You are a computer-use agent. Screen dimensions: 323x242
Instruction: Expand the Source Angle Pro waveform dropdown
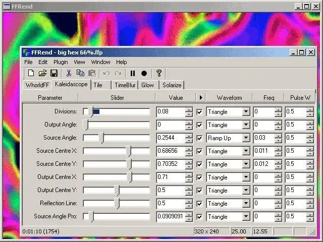pos(246,217)
